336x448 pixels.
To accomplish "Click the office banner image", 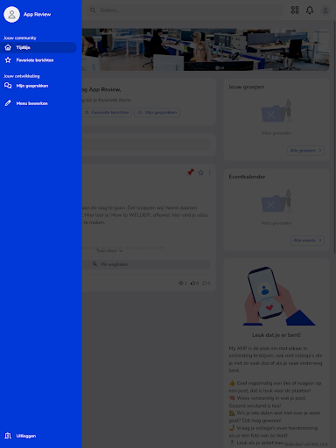I will coord(206,50).
